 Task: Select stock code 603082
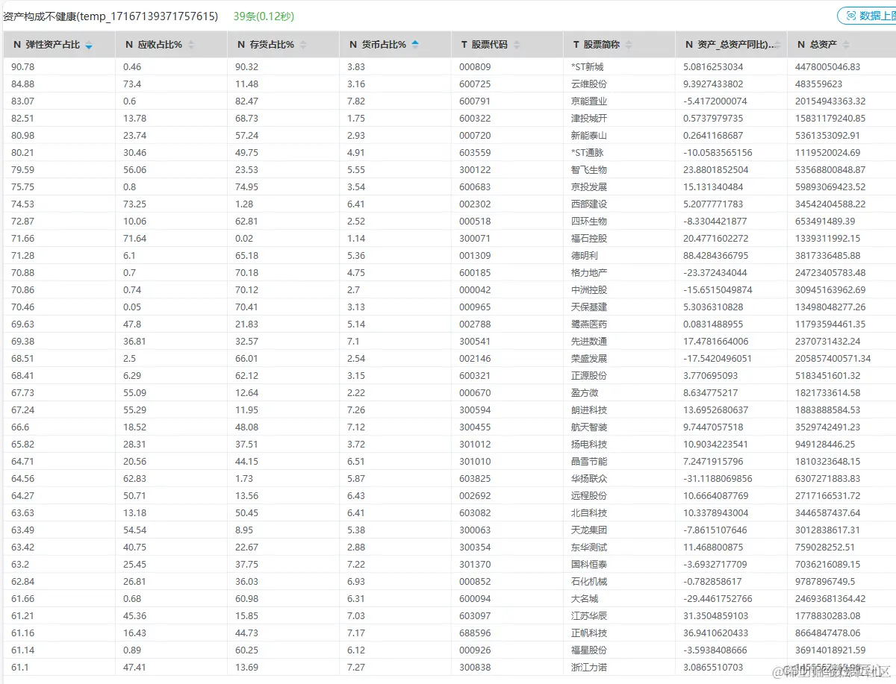click(475, 513)
